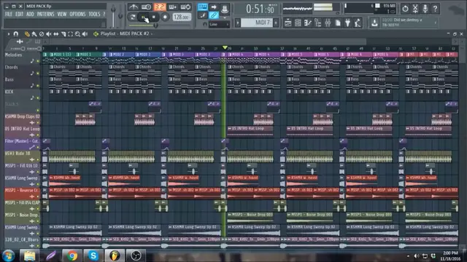Open the Playlist options menu arrow
467x262 pixels.
(x=8, y=34)
